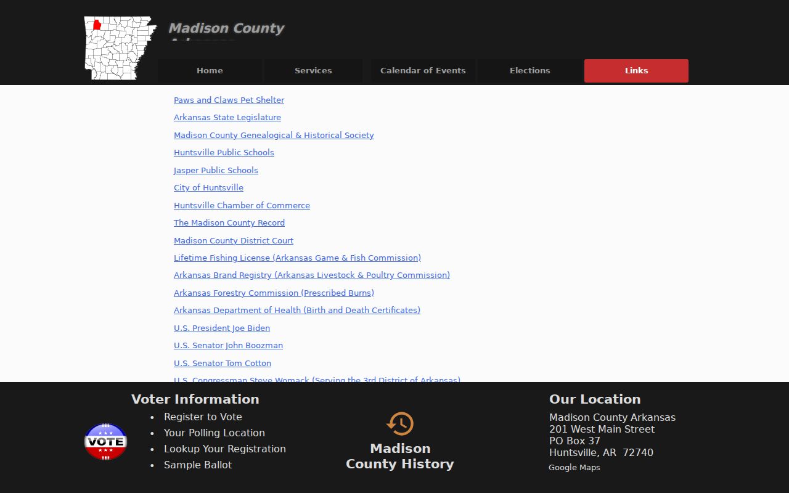The width and height of the screenshot is (789, 493).
Task: Visit the City of Huntsville link
Action: pyautogui.click(x=208, y=188)
